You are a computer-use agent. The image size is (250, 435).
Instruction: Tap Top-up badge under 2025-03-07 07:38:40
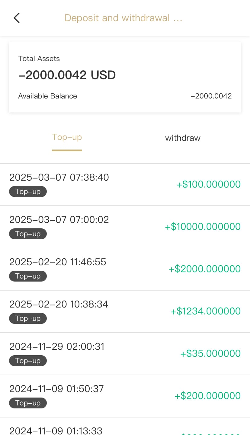[x=28, y=192]
